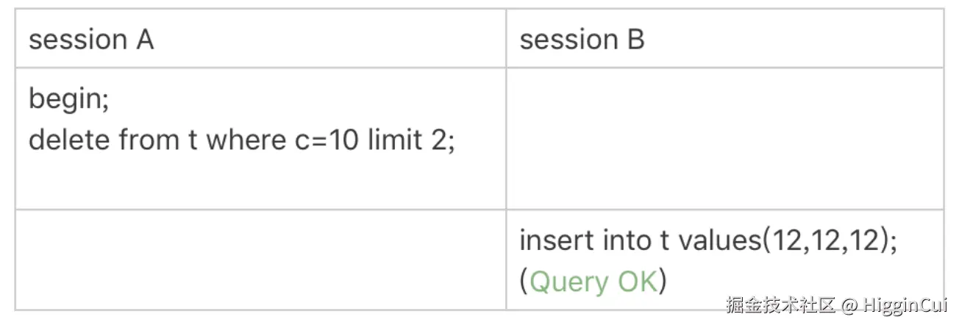
Task: Click the green "Query OK" result text
Action: (593, 282)
